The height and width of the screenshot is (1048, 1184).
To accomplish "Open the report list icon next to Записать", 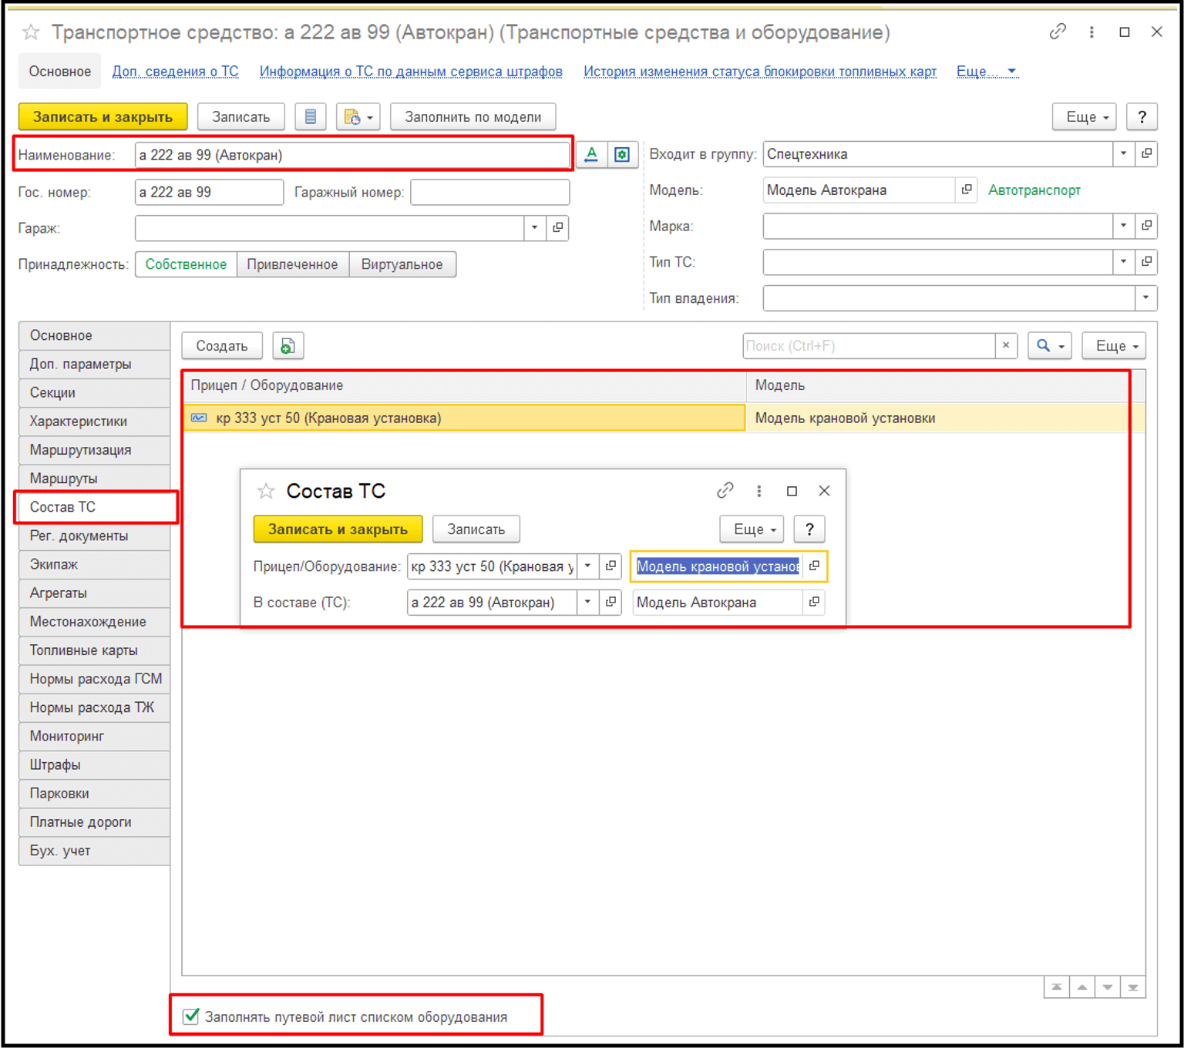I will [311, 117].
